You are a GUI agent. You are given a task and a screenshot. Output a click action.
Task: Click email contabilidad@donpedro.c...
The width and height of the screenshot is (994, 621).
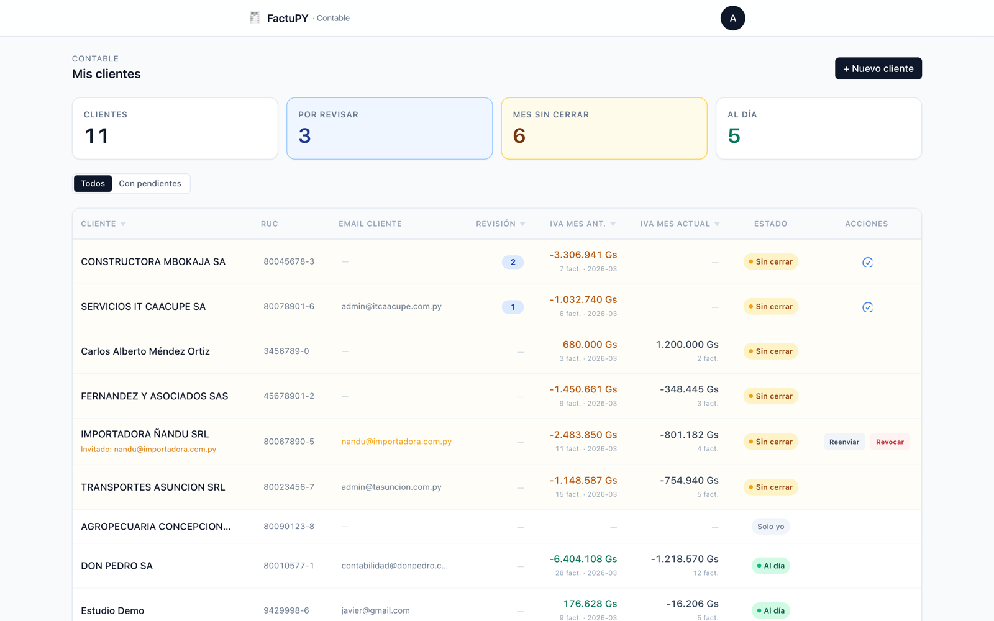(394, 566)
